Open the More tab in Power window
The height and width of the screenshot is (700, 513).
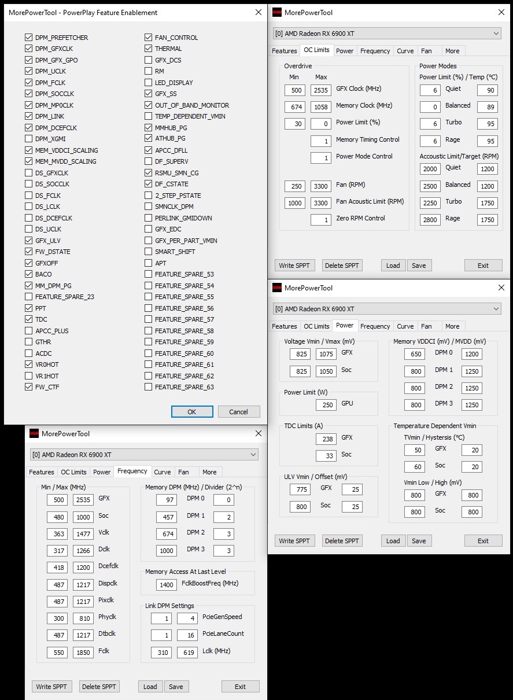click(453, 326)
